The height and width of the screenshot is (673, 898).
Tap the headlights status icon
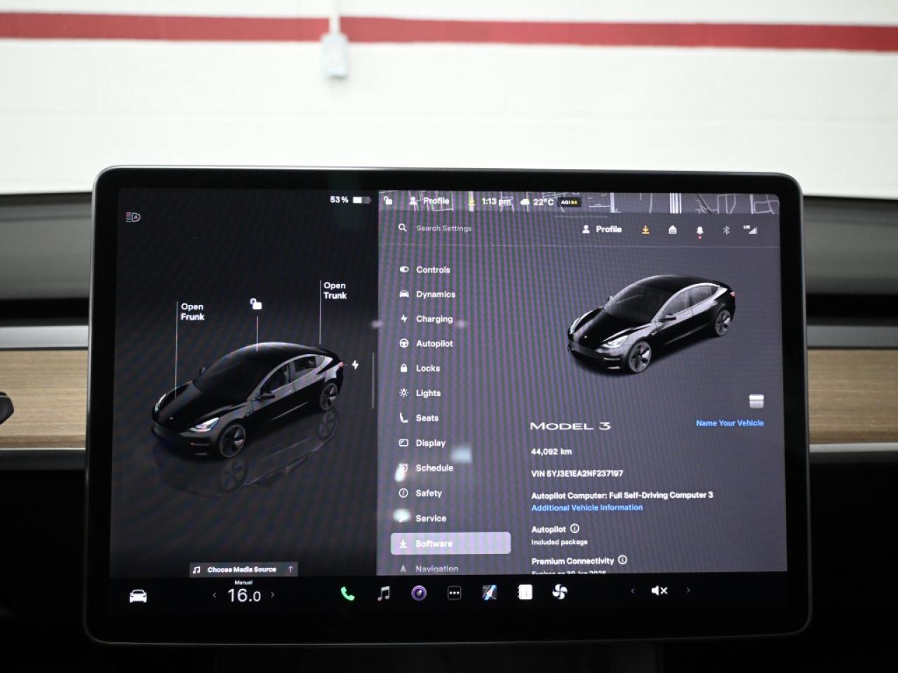(x=133, y=217)
